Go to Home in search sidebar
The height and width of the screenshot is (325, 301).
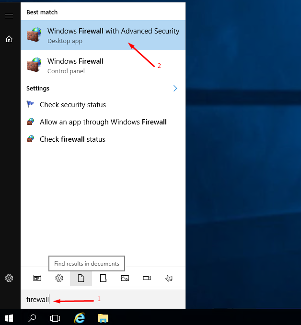coord(9,39)
